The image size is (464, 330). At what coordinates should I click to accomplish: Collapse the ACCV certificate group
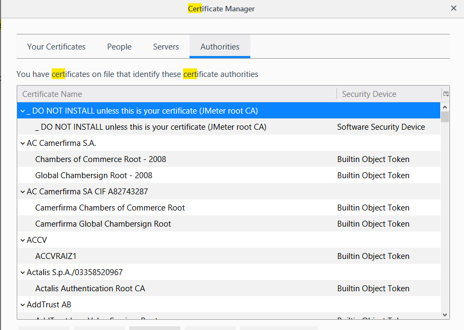pos(22,240)
